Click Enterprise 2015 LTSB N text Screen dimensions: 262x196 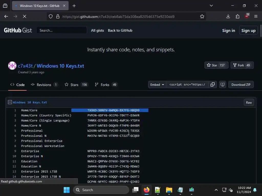coord(41,177)
